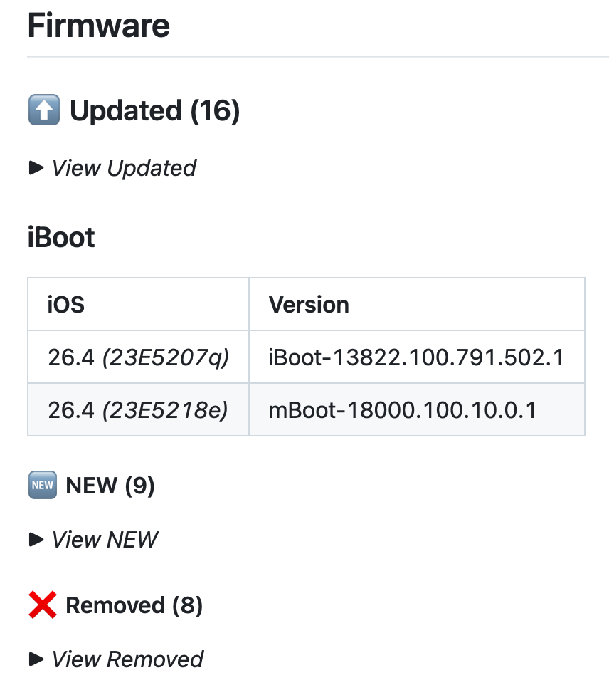Image resolution: width=609 pixels, height=685 pixels.
Task: Click the 'View Removed' summary text
Action: pyautogui.click(x=127, y=659)
